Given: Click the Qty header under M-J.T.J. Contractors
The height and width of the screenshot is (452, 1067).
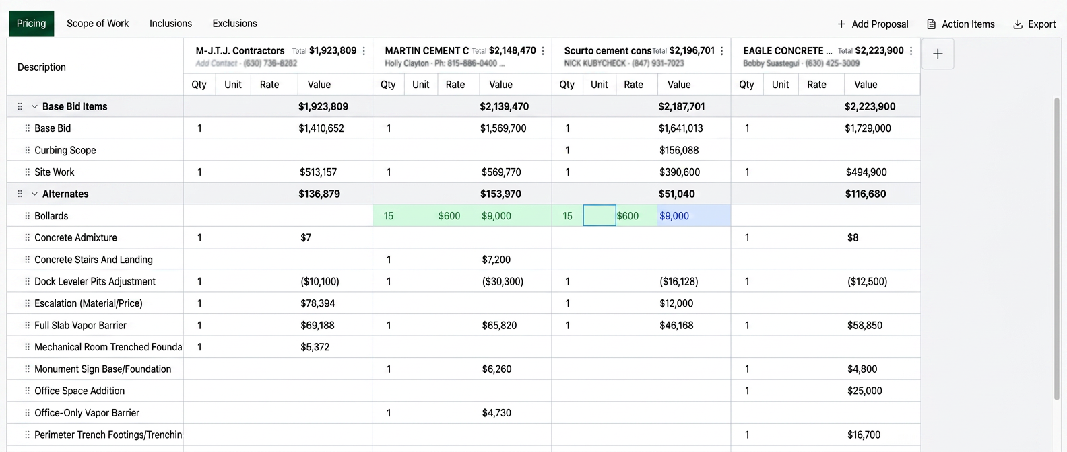Looking at the screenshot, I should coord(199,85).
